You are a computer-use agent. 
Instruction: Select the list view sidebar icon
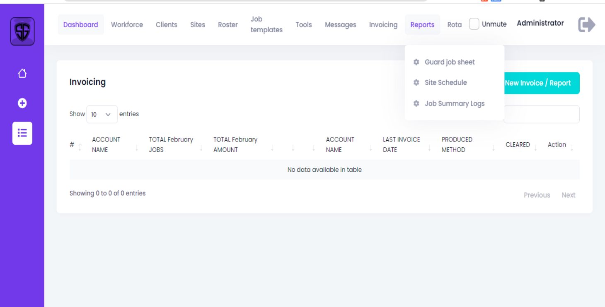click(22, 133)
